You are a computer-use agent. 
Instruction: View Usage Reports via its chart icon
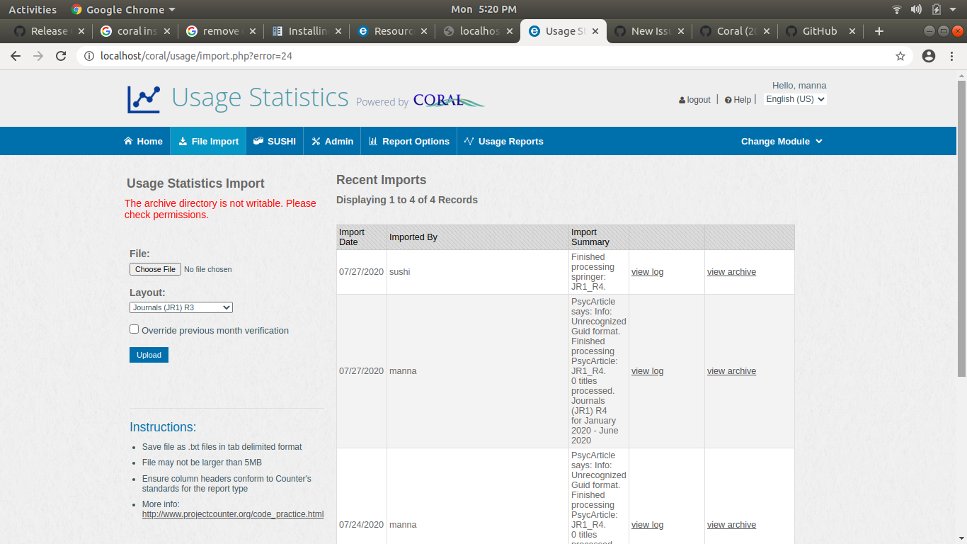(x=469, y=141)
